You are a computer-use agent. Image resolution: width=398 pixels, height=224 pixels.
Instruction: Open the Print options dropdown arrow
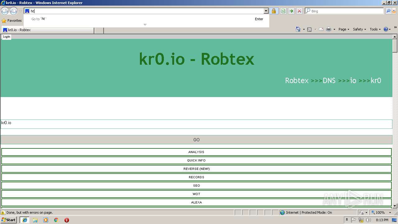[x=334, y=29]
